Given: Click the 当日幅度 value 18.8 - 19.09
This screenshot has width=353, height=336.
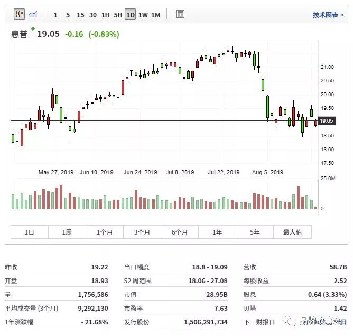Looking at the screenshot, I should 210,267.
